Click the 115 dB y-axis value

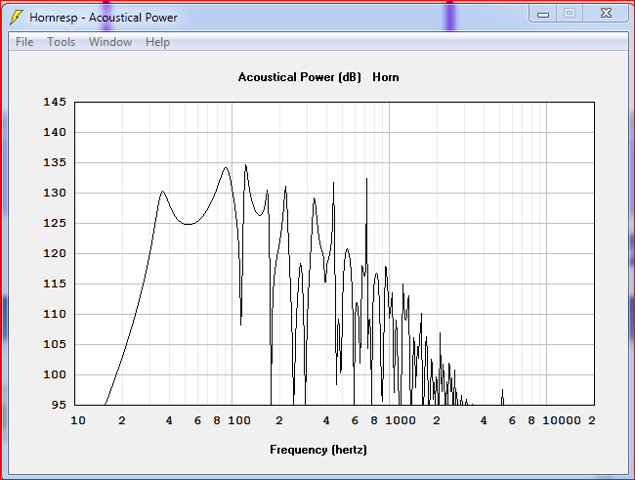tap(55, 284)
